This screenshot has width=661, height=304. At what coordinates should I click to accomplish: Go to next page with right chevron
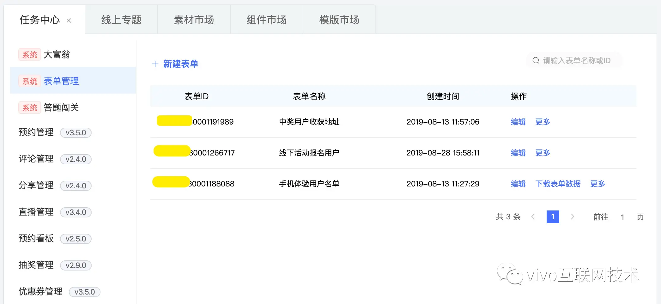click(572, 217)
